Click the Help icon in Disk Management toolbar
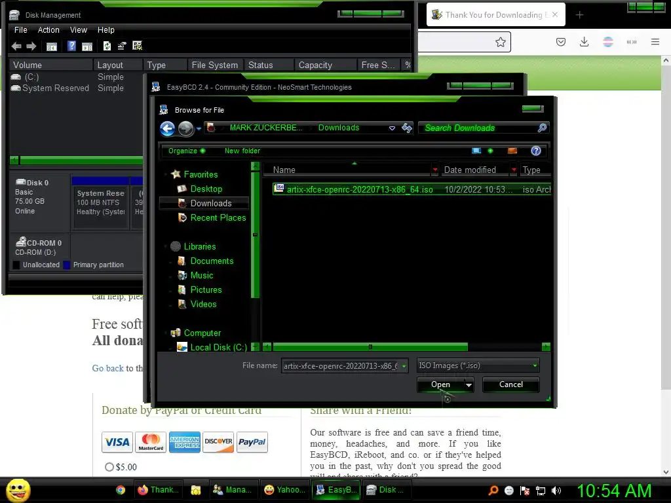This screenshot has width=671, height=503. pyautogui.click(x=72, y=46)
